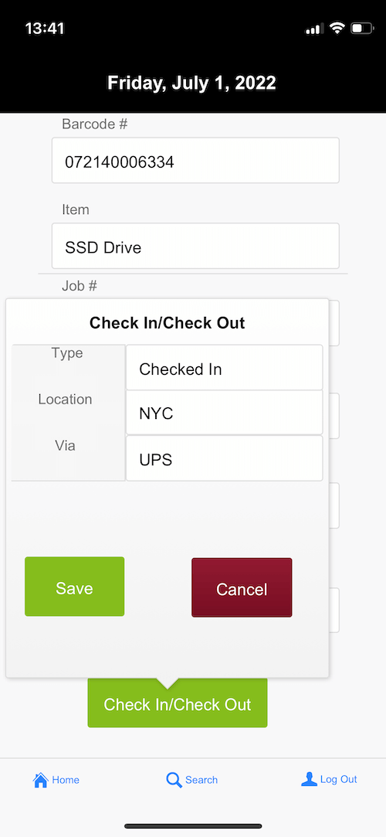The image size is (386, 837).
Task: Open the Location dropdown showing NYC
Action: pyautogui.click(x=225, y=413)
